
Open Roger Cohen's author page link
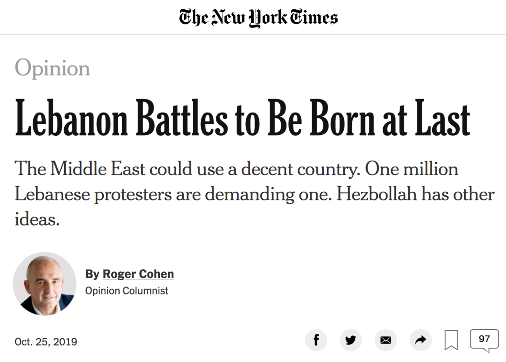point(138,274)
